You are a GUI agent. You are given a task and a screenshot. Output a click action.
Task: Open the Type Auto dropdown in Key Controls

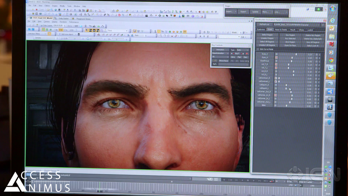pyautogui.click(x=243, y=50)
